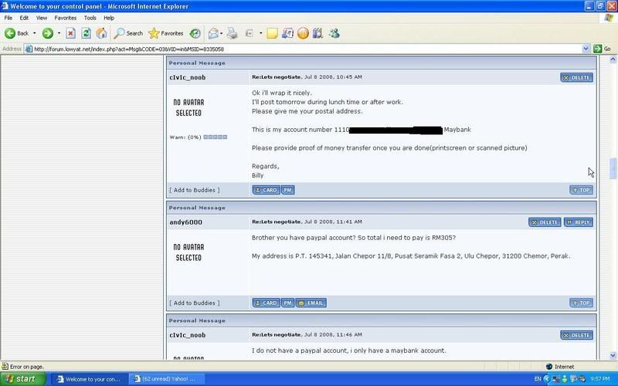618x386 pixels.
Task: Open the Favorites menu in menu bar
Action: (65, 17)
